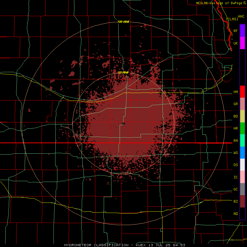Image resolution: width=247 pixels, height=247 pixels.
Task: Click the KUEX radar station identifier
Action: pyautogui.click(x=141, y=245)
